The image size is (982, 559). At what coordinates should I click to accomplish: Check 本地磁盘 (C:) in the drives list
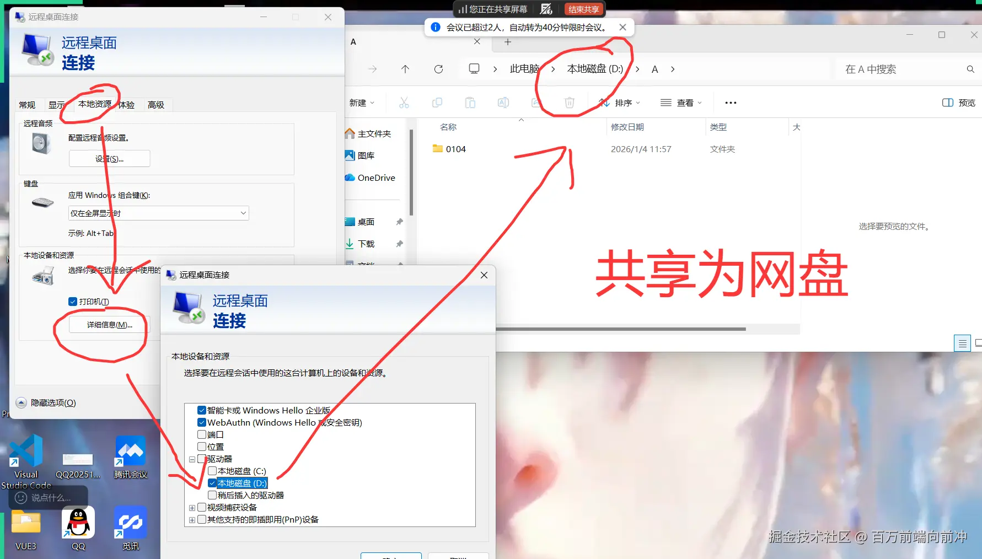(212, 471)
